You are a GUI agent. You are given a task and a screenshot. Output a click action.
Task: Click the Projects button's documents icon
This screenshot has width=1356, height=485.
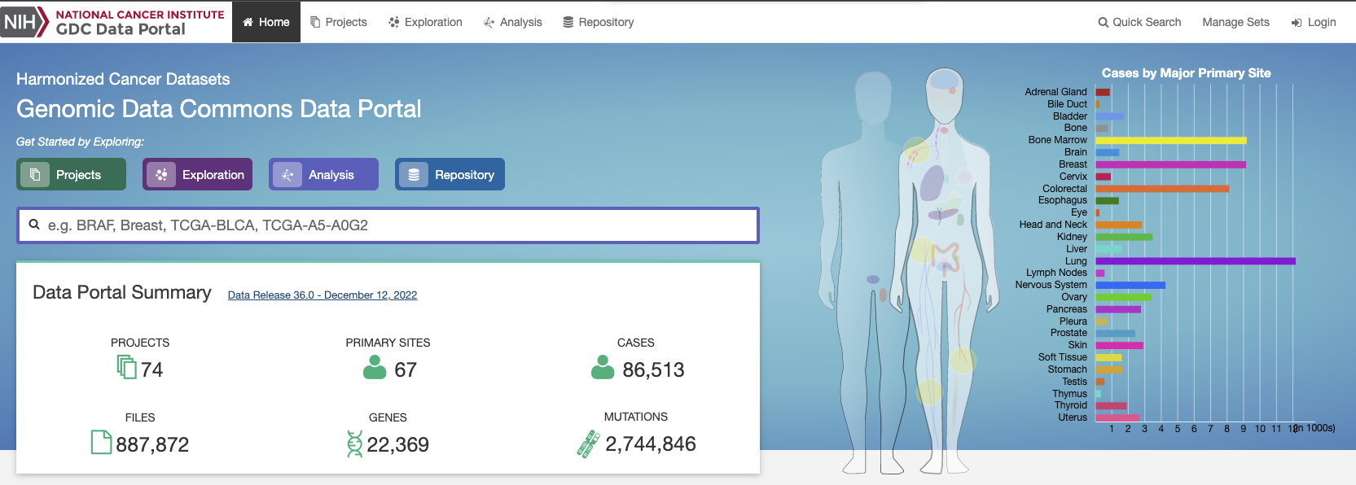click(x=35, y=174)
